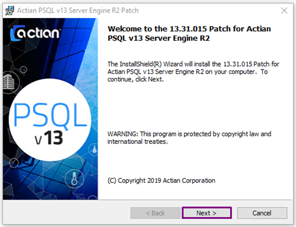Click the Cancel button
Viewport: 296px width, 227px height.
click(262, 213)
